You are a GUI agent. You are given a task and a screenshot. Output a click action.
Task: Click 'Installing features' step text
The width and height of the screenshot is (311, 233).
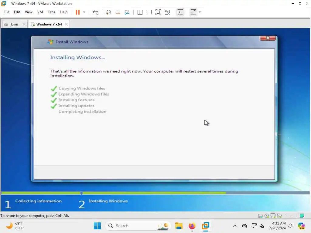pyautogui.click(x=76, y=100)
